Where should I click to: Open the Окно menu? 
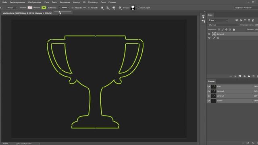103,2
